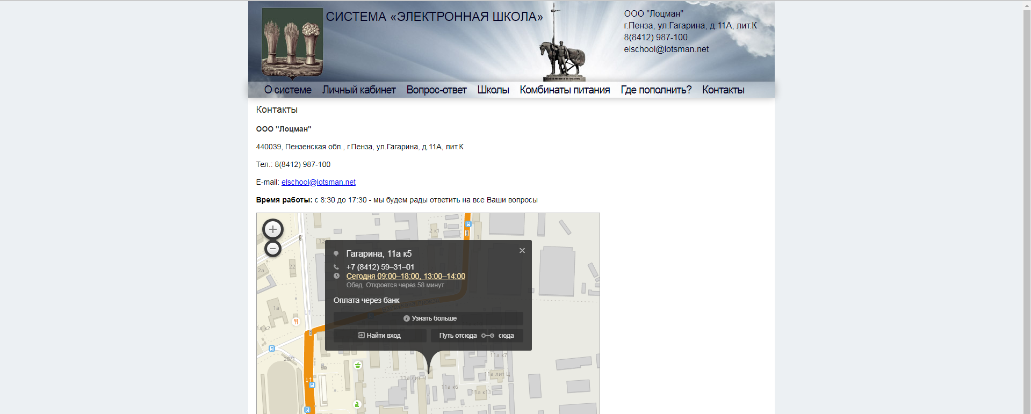The height and width of the screenshot is (414, 1031).
Task: Click Найти вход button in balloon
Action: coord(380,336)
